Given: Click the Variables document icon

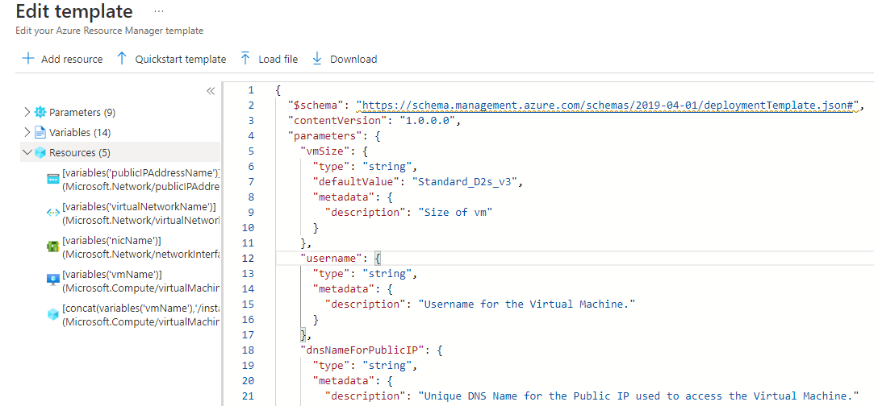Looking at the screenshot, I should [x=40, y=132].
